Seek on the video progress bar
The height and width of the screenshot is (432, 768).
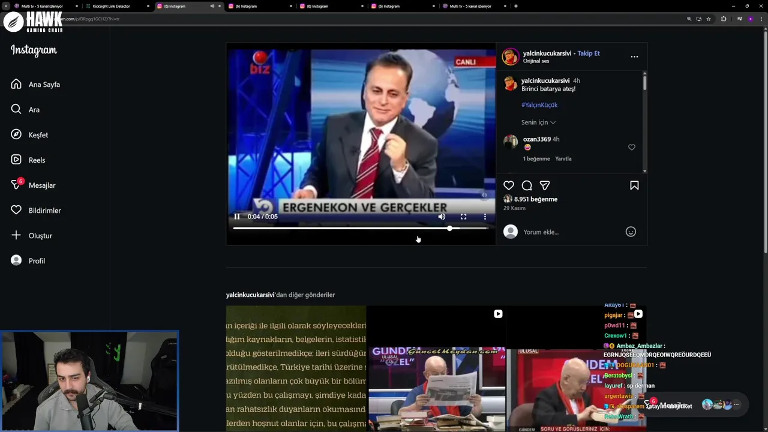coord(360,229)
